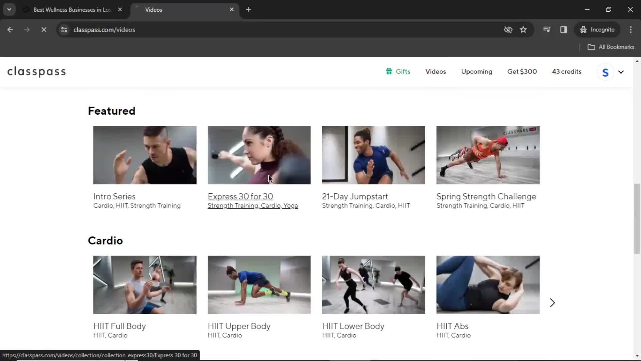641x361 pixels.
Task: Open the HIIT Abs thumbnail
Action: (x=488, y=285)
